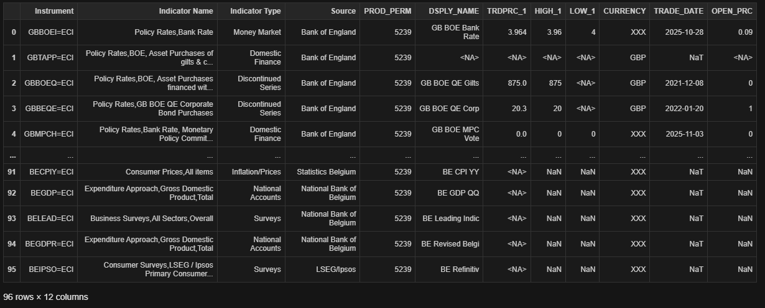Click the Instrument column header
765x308 pixels.
pyautogui.click(x=53, y=11)
